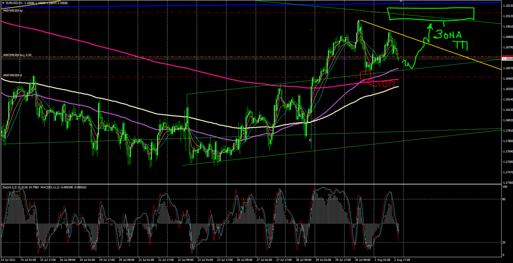Click the 30 Jul 09:00 time axis label
Screen dimensions: 513x263
tap(363, 260)
